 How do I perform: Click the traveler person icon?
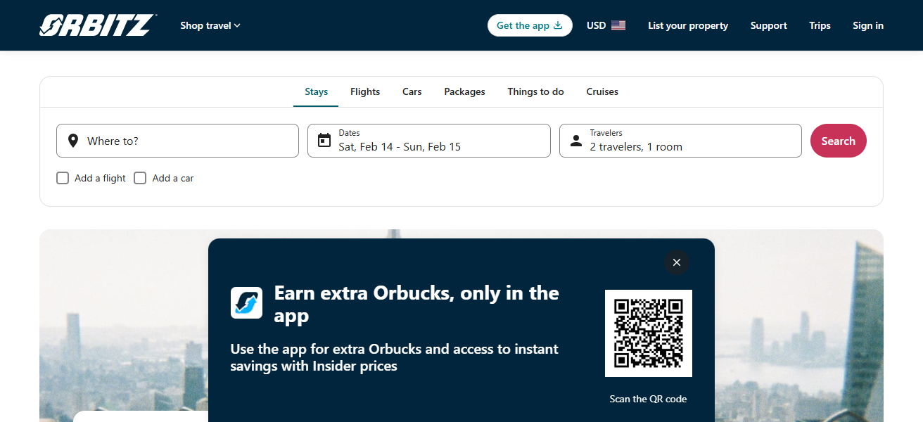tap(575, 140)
